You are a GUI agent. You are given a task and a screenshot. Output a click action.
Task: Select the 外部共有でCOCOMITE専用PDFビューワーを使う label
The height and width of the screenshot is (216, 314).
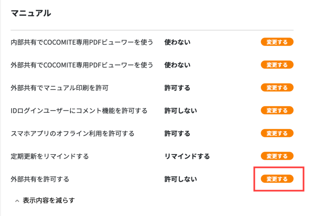point(82,65)
